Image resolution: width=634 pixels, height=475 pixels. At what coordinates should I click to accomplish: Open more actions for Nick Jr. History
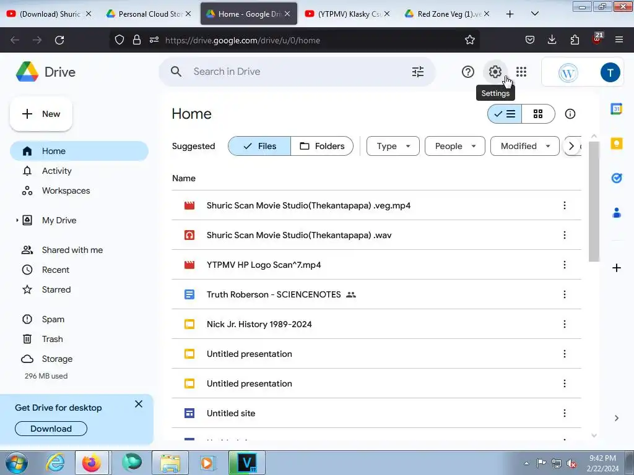(565, 324)
